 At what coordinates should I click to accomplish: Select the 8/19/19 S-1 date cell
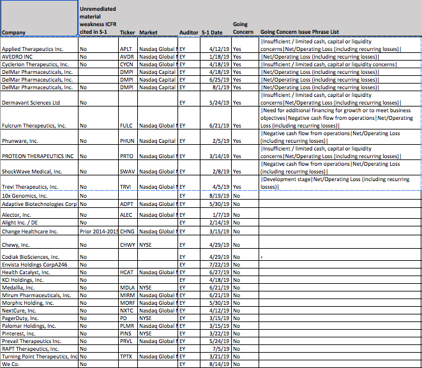coord(216,195)
